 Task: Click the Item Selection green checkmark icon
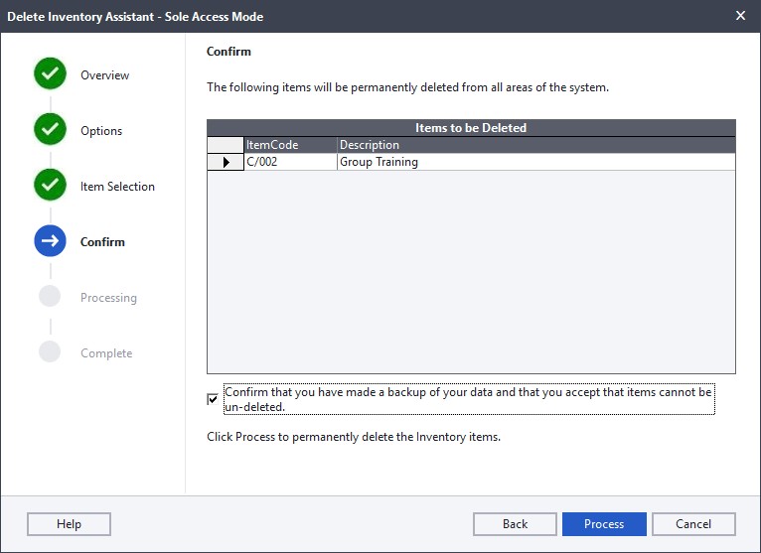pyautogui.click(x=50, y=186)
